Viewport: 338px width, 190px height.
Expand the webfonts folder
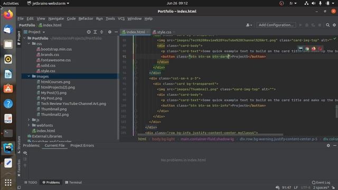29,125
